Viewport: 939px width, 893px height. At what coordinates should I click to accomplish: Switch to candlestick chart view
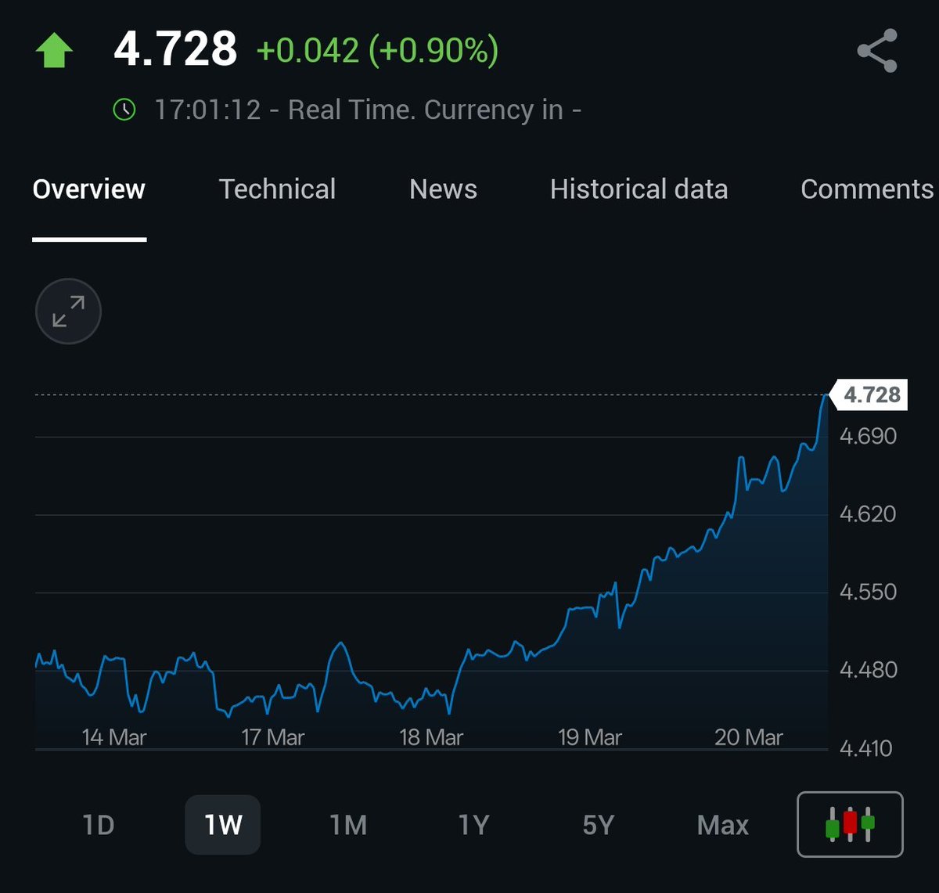(850, 824)
